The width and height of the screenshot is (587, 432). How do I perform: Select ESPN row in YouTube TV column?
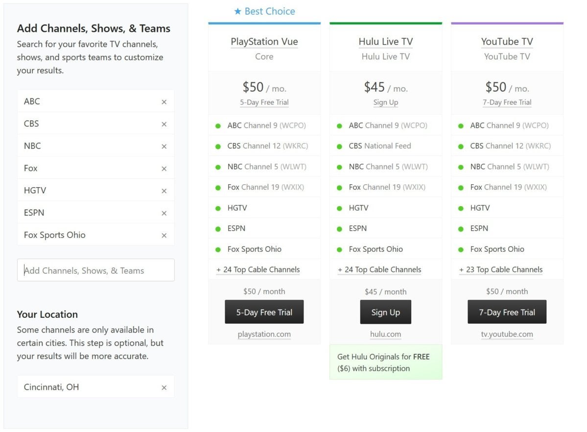point(507,229)
